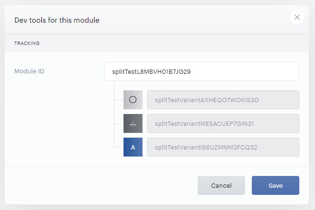Click the splitTestVariantMESACUEP7GIN31 field

[x=223, y=123]
